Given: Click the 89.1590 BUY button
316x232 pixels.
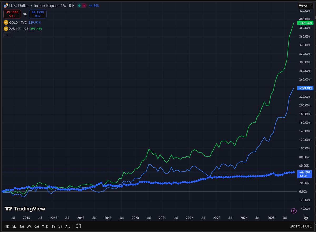Looking at the screenshot, I should [x=37, y=14].
